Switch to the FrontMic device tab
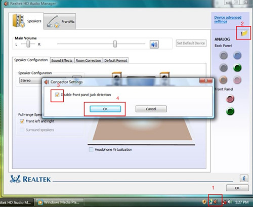 pyautogui.click(x=60, y=22)
